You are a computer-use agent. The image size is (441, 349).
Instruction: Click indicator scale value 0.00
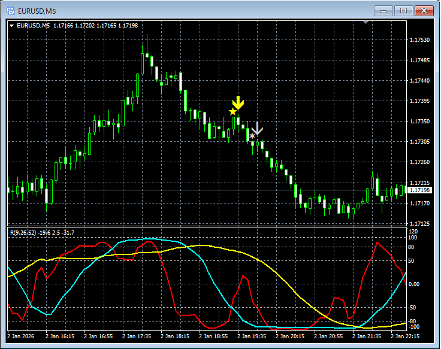[x=414, y=284]
